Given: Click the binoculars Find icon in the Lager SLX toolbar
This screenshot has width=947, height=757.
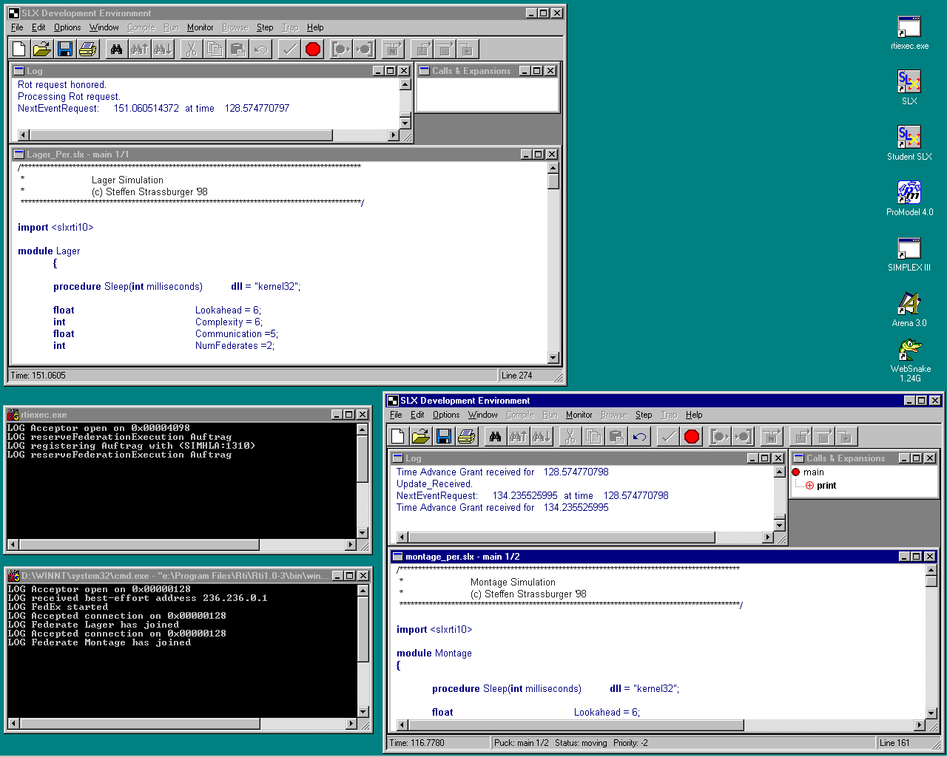Looking at the screenshot, I should (116, 50).
